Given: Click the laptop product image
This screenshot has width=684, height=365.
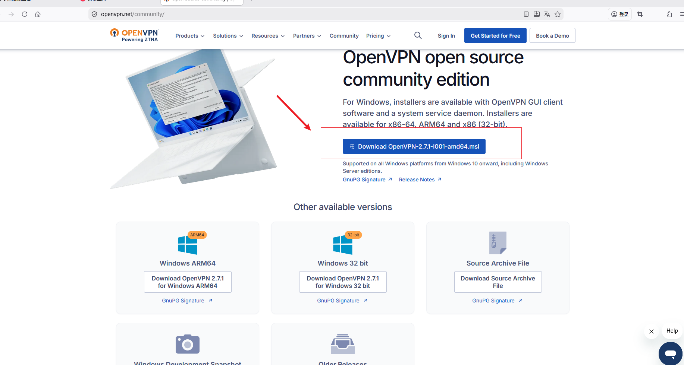Looking at the screenshot, I should click(x=194, y=119).
